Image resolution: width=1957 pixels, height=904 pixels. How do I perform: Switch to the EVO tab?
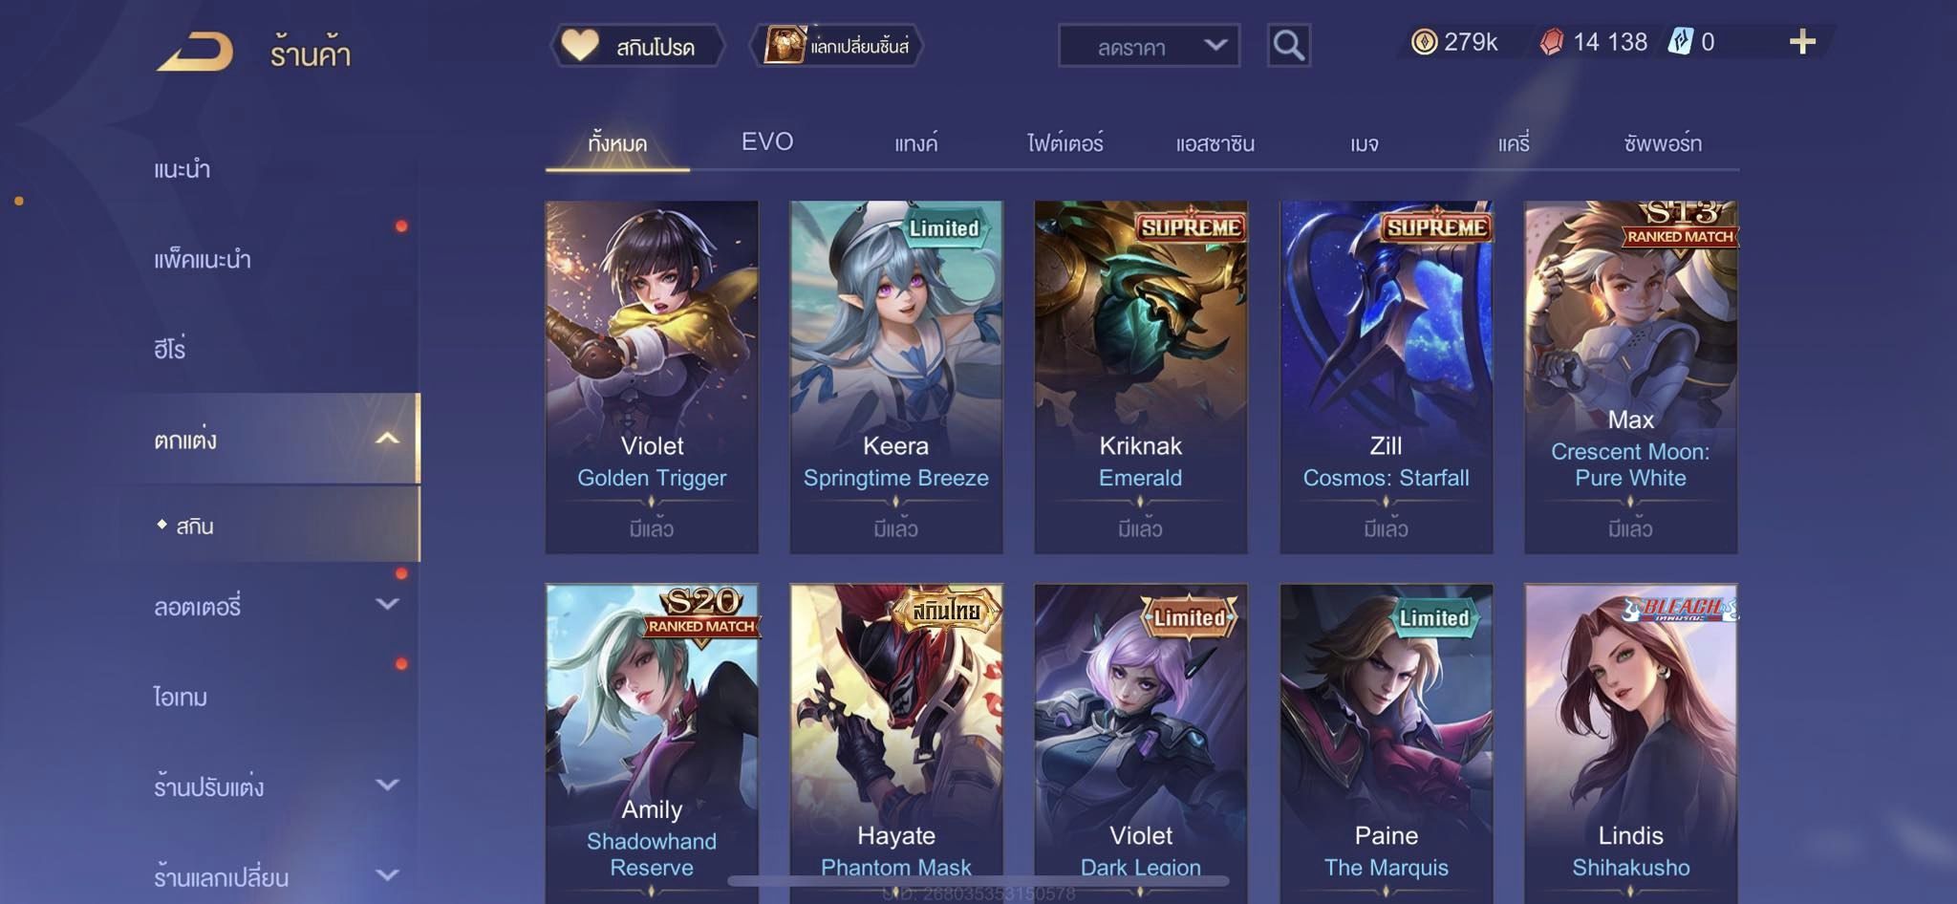tap(767, 142)
